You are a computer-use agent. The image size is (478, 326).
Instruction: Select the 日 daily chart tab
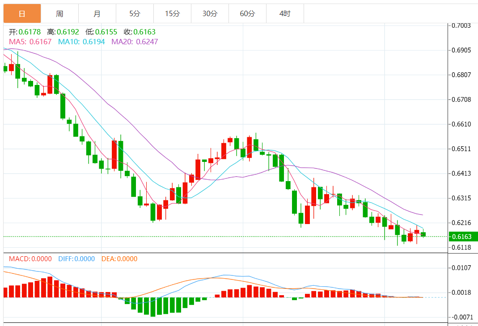(x=22, y=13)
